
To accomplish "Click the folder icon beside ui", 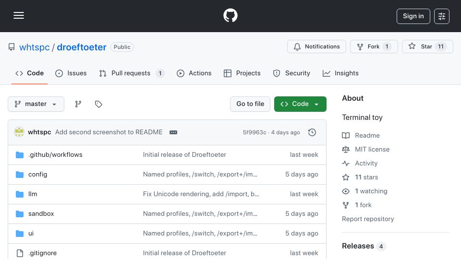I will point(20,234).
